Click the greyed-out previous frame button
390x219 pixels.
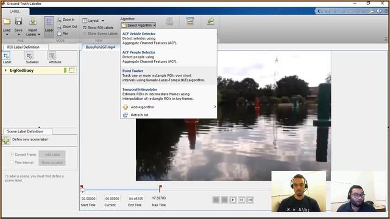(224, 200)
